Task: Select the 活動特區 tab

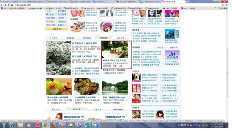Action: 98,109
